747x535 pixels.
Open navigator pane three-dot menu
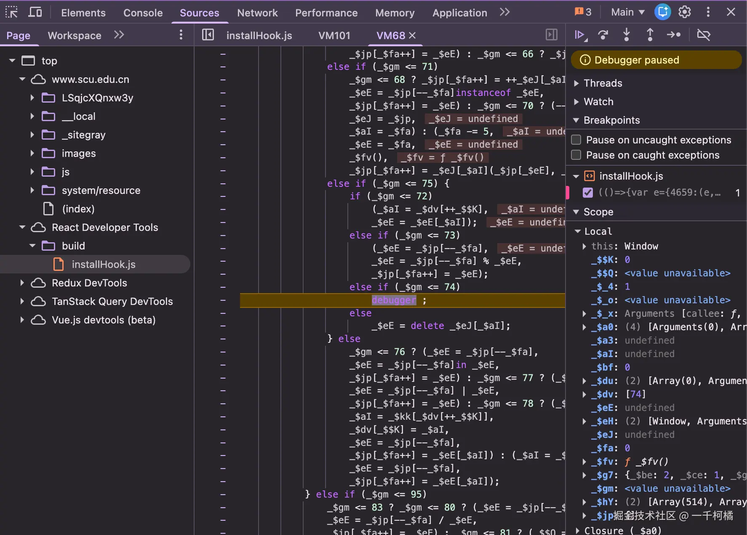pos(181,35)
